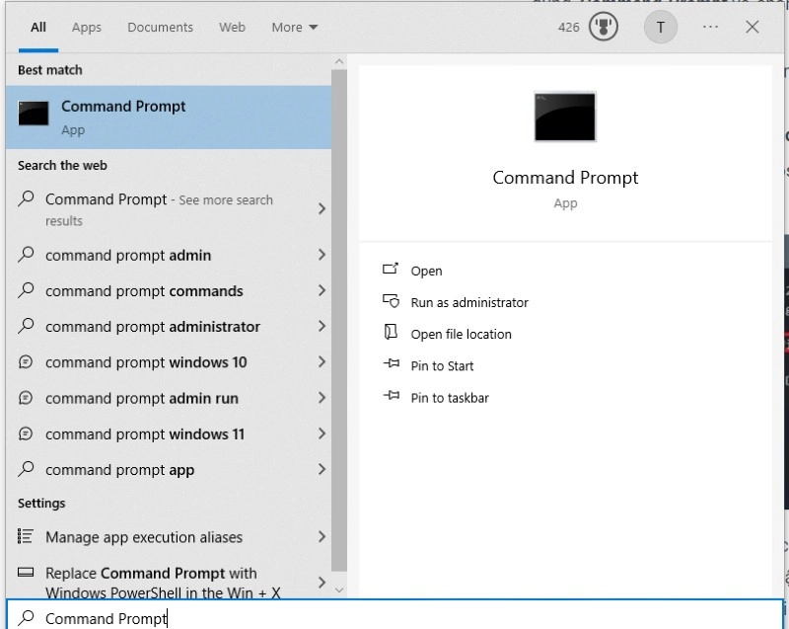The image size is (789, 629).
Task: Click the large Command Prompt preview icon
Action: [x=565, y=117]
